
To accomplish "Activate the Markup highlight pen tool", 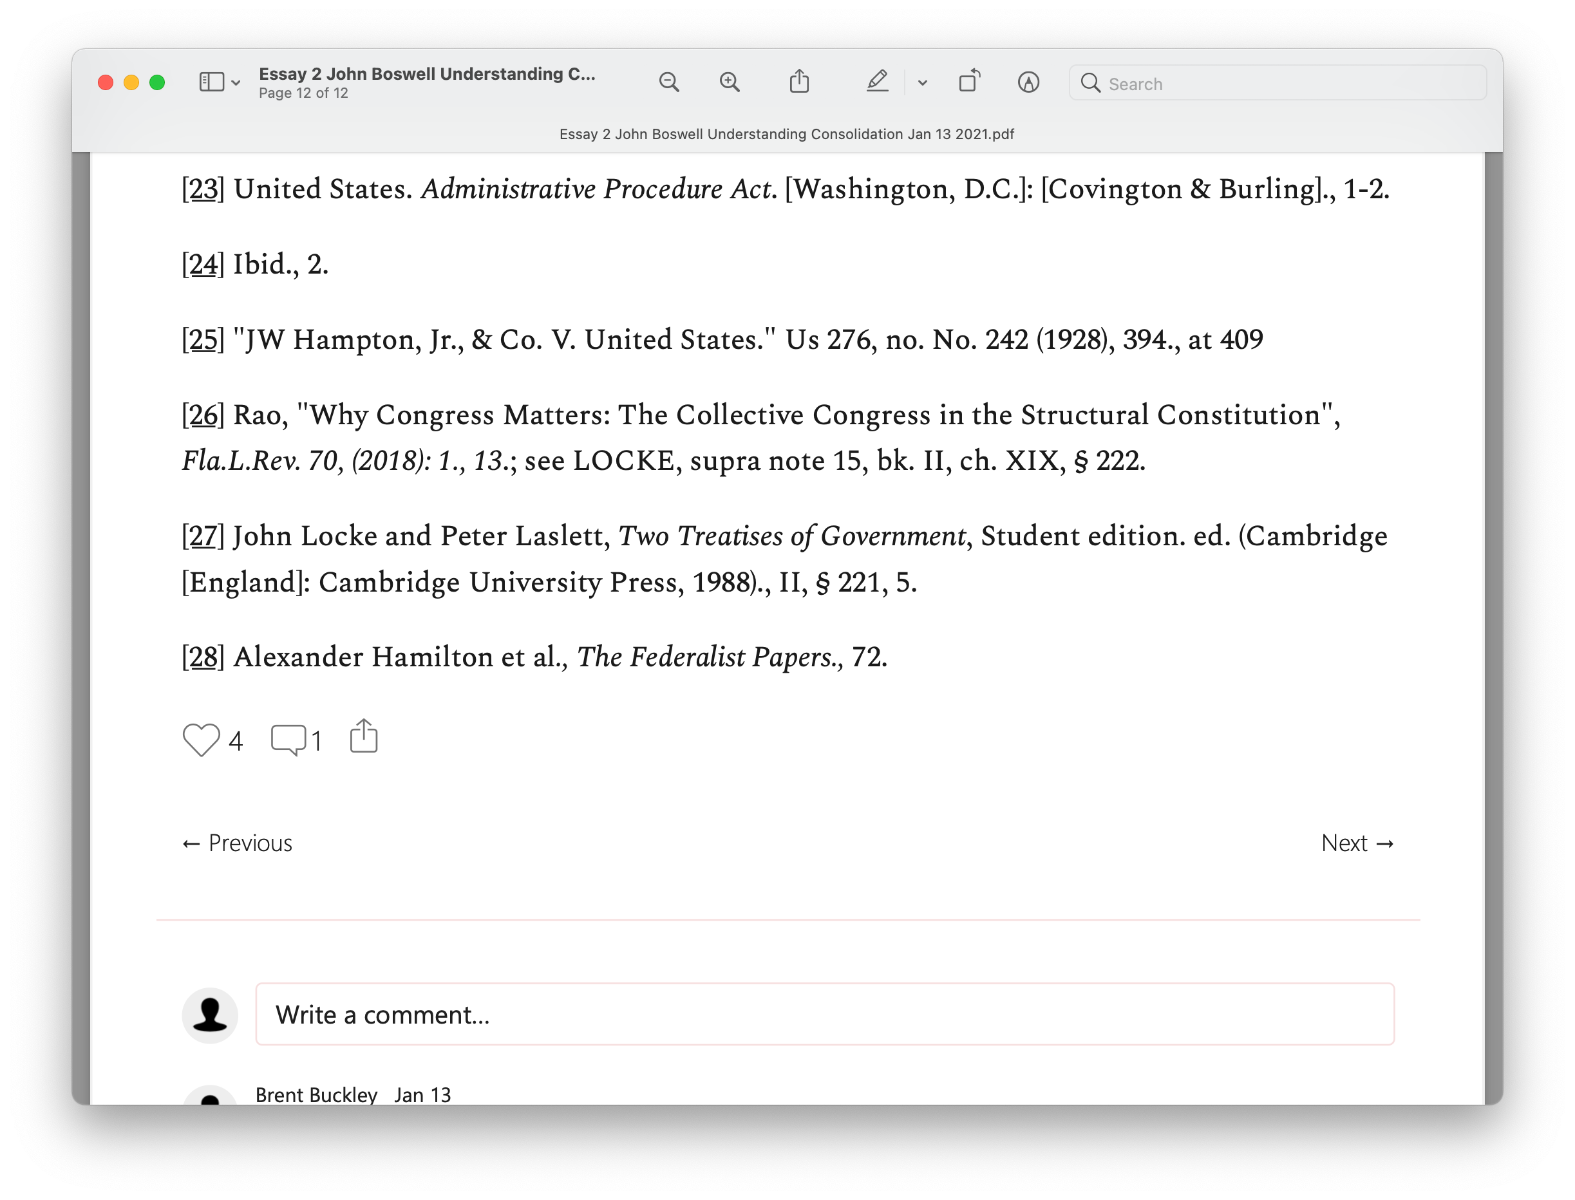I will pos(877,81).
